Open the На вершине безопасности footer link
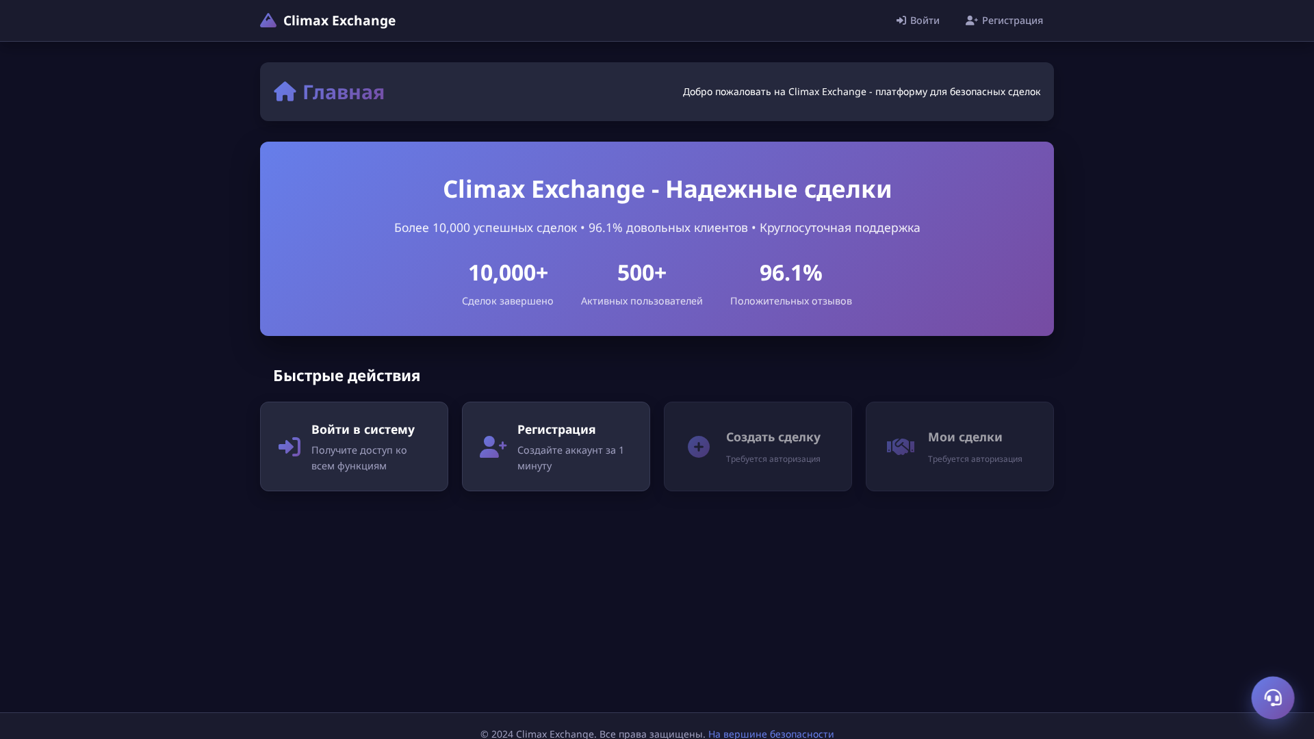The width and height of the screenshot is (1314, 739). pos(770,734)
